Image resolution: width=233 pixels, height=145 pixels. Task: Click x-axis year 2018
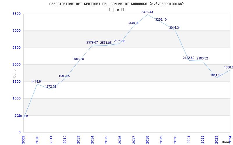pos(147,139)
